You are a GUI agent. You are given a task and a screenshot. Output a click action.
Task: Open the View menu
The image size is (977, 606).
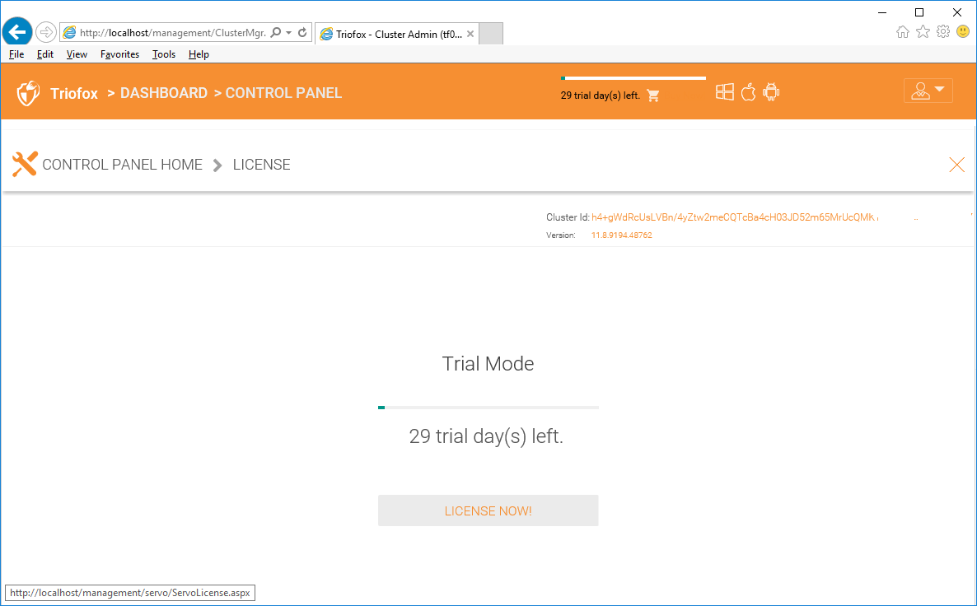click(x=77, y=54)
